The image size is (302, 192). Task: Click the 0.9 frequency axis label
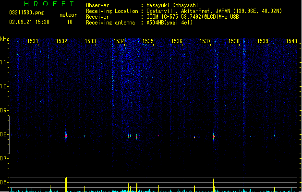pos(4,110)
